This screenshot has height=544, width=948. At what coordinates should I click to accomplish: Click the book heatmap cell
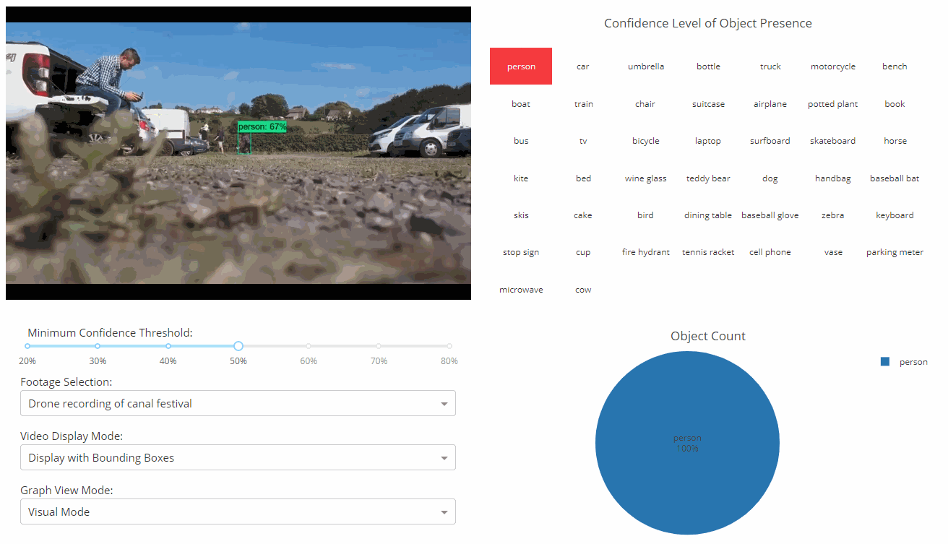[x=895, y=104]
